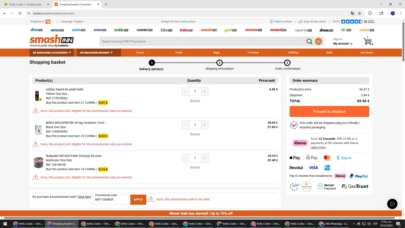Focus the promotional code input field
Image resolution: width=405 pixels, height=228 pixels.
pos(112,200)
